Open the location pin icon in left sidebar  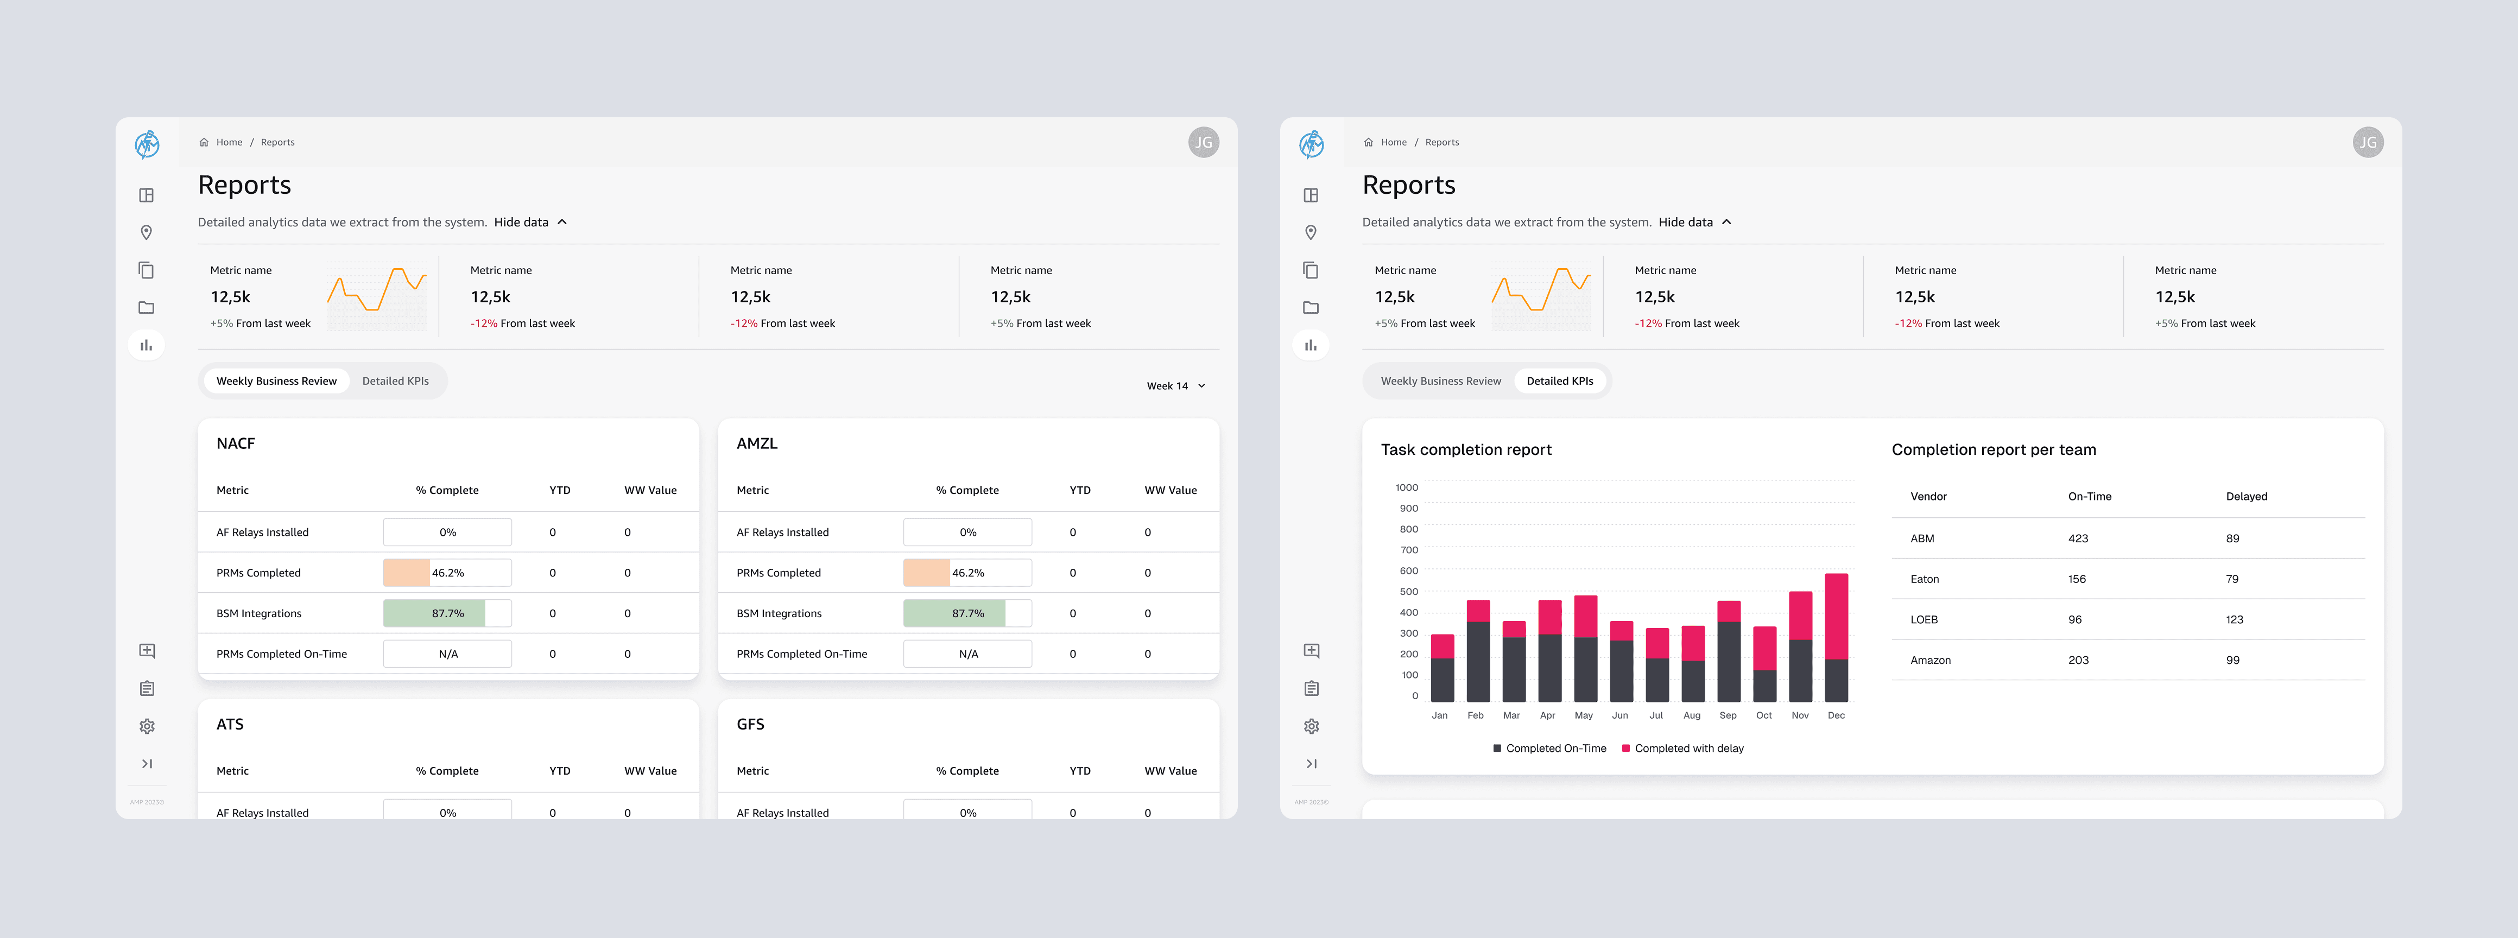click(x=147, y=232)
